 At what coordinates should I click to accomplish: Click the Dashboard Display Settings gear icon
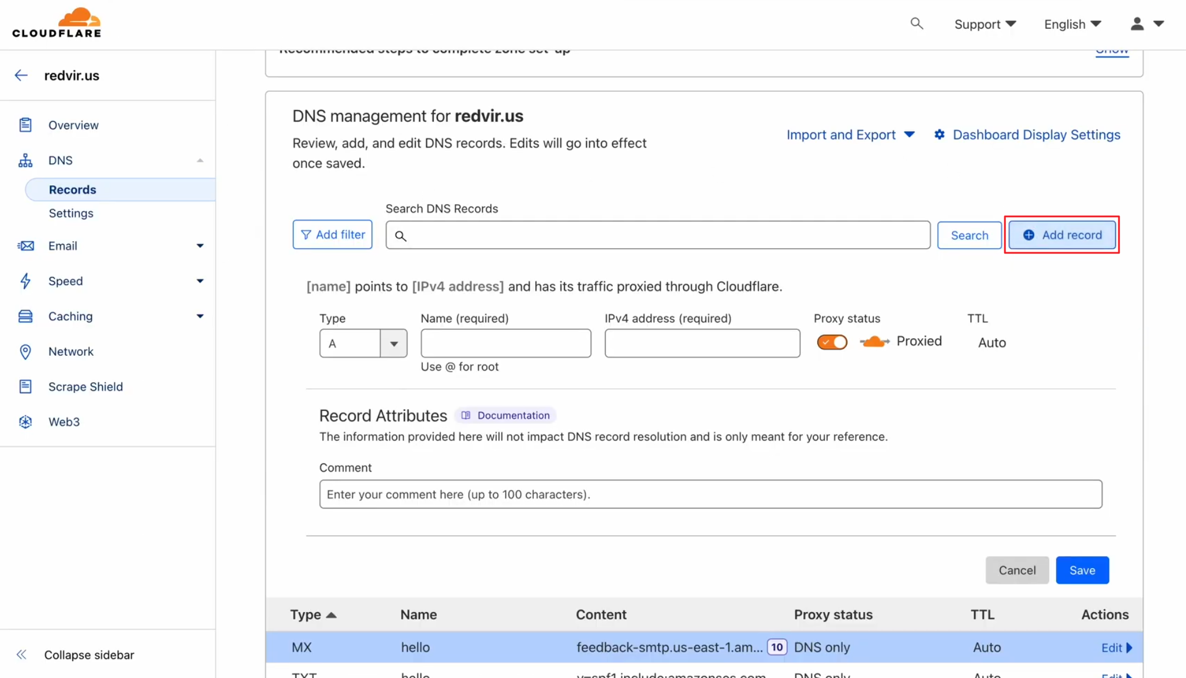pos(940,135)
